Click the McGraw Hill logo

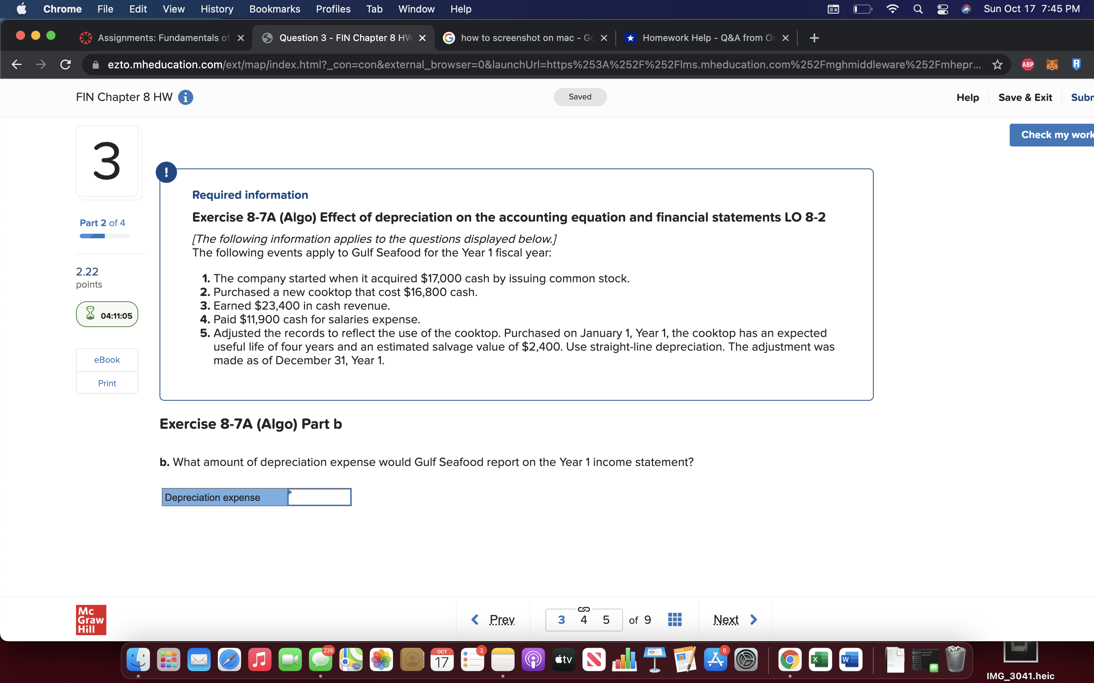[x=90, y=619]
